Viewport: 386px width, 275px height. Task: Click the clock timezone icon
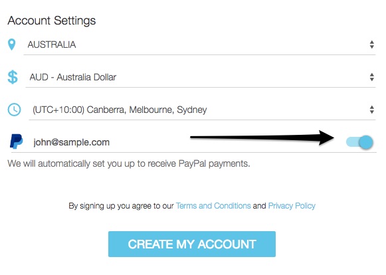[14, 110]
